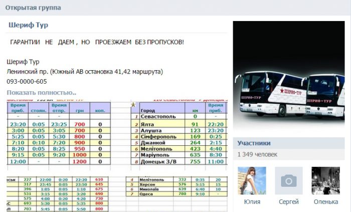Click arrival time '0:25' for Сімферополь

click(x=216, y=137)
